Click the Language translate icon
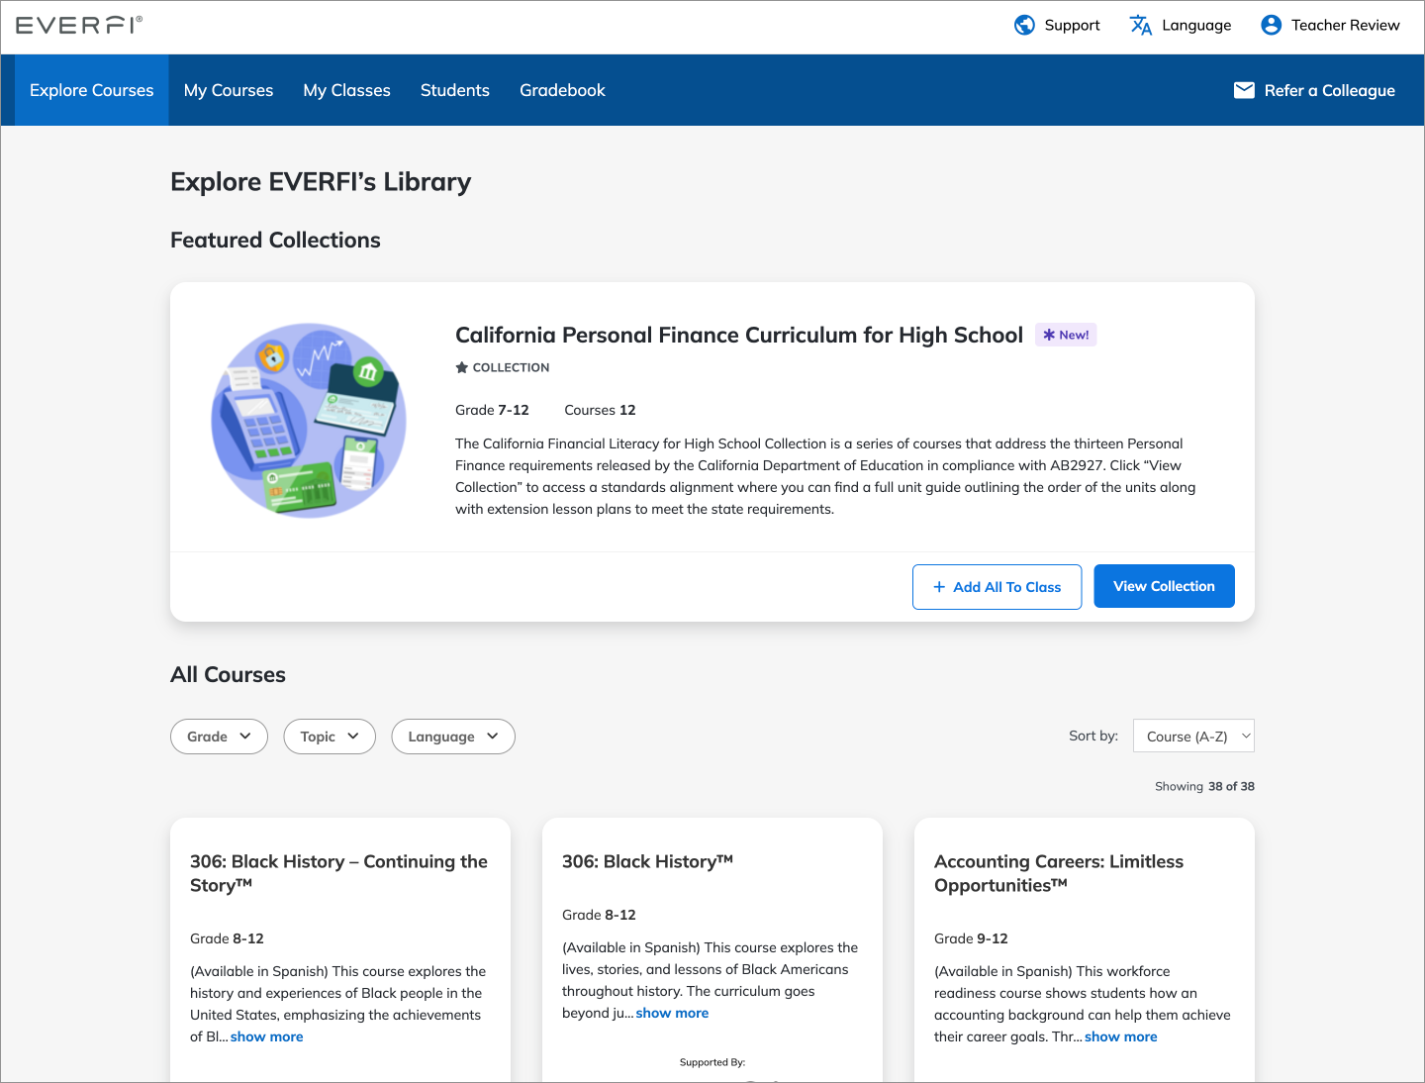The image size is (1425, 1083). (x=1141, y=25)
